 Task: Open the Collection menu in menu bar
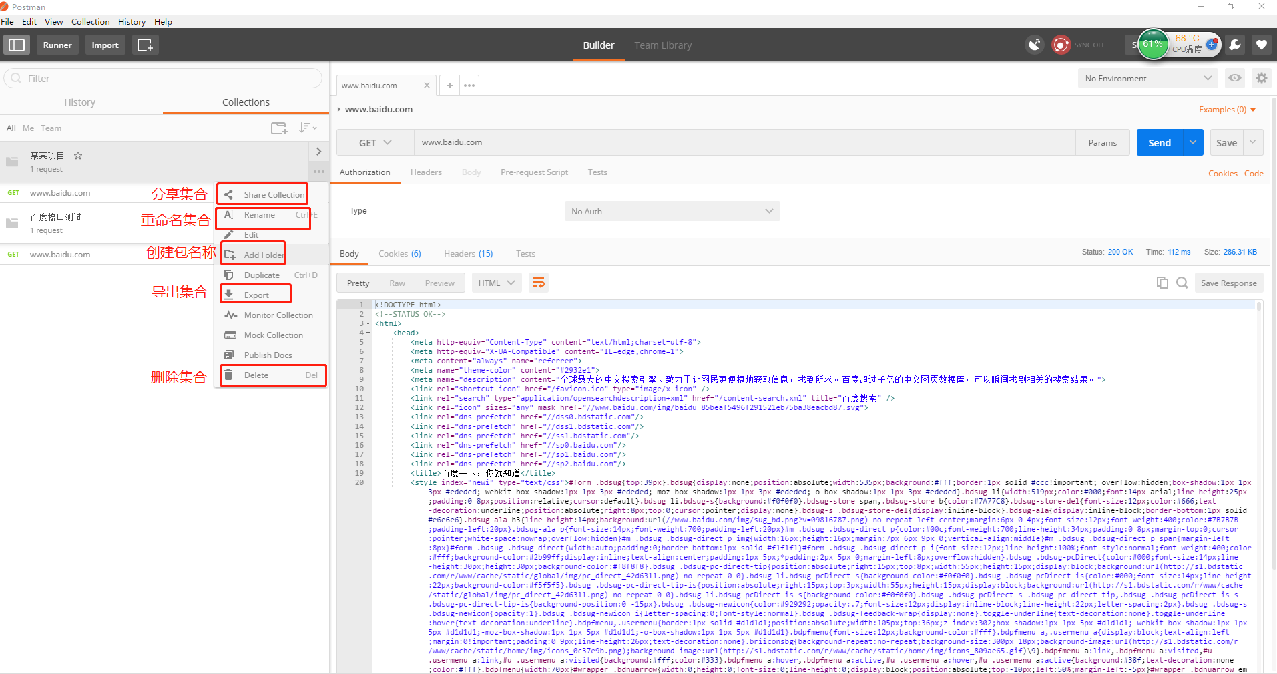pos(90,21)
